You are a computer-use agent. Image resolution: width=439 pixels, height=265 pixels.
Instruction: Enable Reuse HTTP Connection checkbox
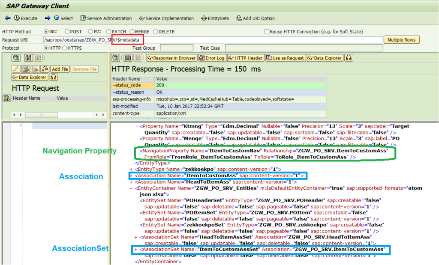pyautogui.click(x=267, y=32)
